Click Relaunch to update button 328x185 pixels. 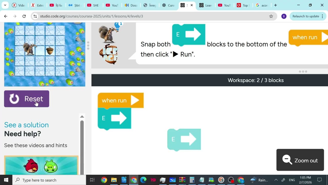point(306,16)
